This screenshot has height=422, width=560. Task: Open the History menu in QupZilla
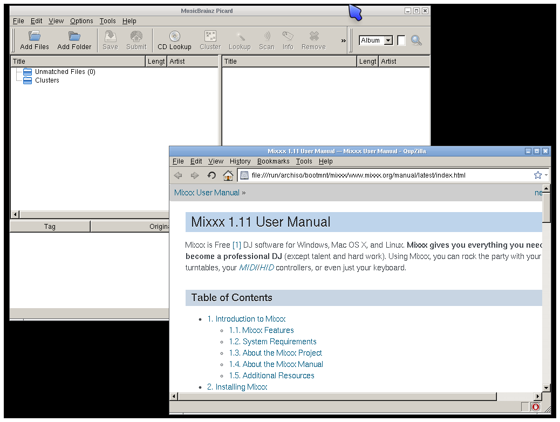240,161
